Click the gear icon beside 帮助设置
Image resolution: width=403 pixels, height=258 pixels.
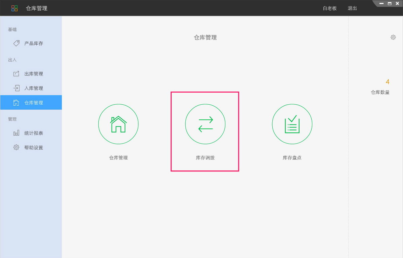point(16,147)
